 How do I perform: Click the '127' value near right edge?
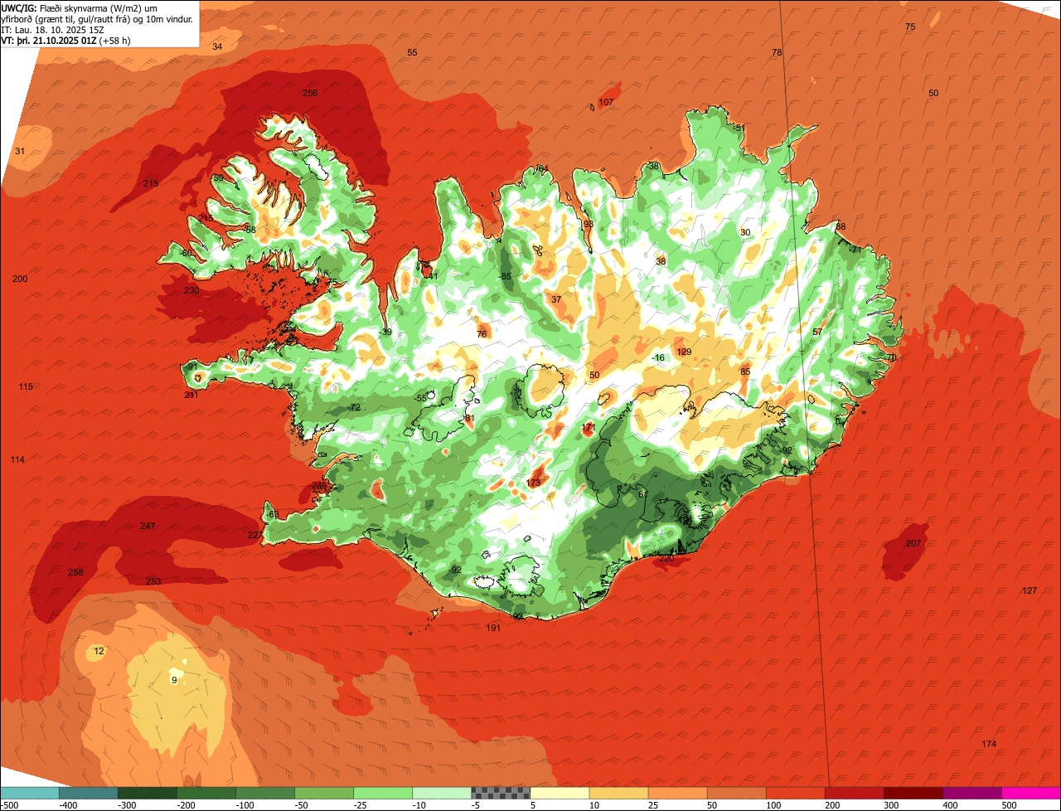coord(1030,590)
